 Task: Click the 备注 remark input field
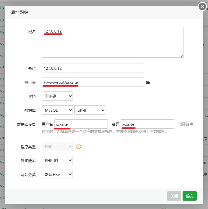coord(93,68)
